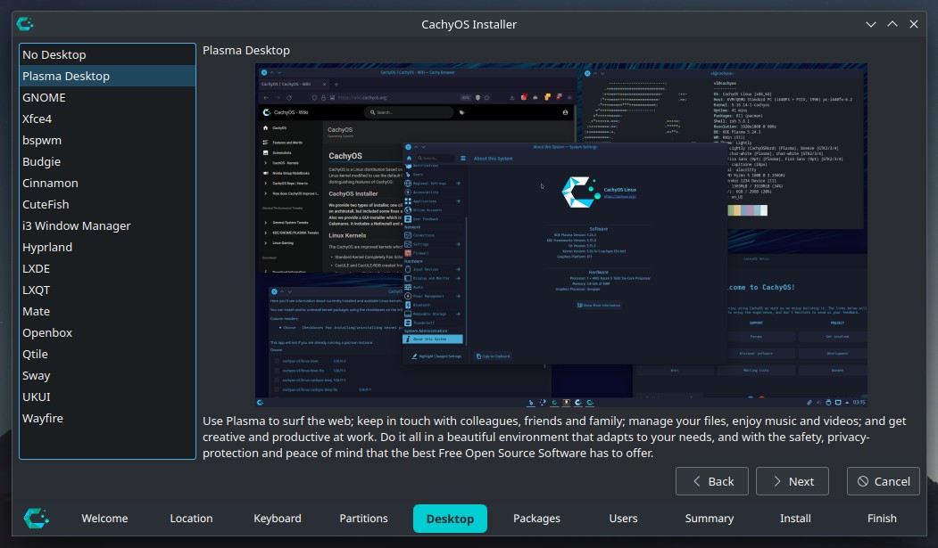
Task: Click the CachyOS logo beside the Welcome step
Action: (x=36, y=518)
